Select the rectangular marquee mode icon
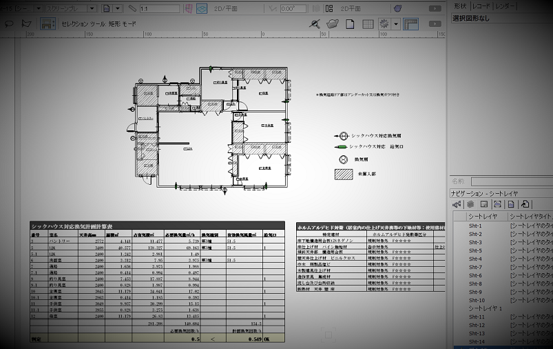553x349 pixels. click(x=48, y=23)
